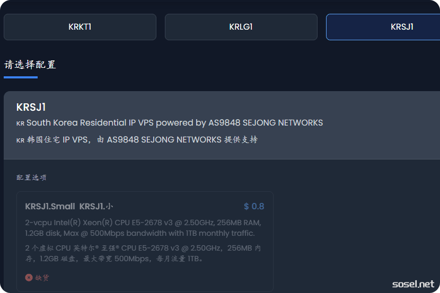Screen dimensions: 440x293
Task: Switch to the KRKT1 tab
Action: 80,27
